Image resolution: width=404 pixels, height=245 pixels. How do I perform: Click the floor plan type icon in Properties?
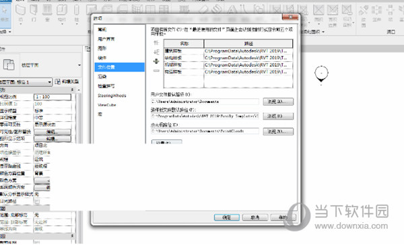[x=9, y=65]
